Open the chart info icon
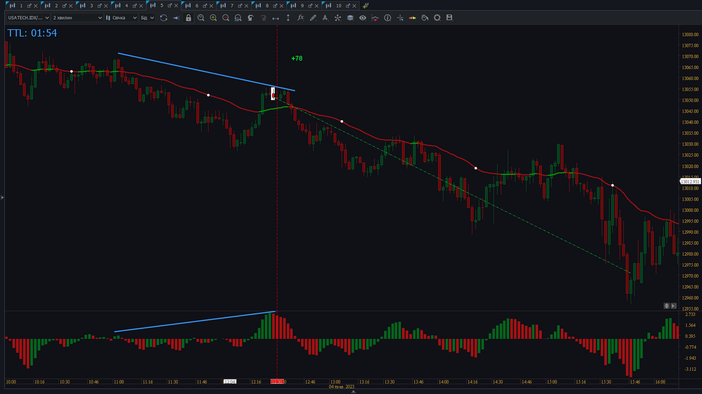702x394 pixels. [x=387, y=18]
